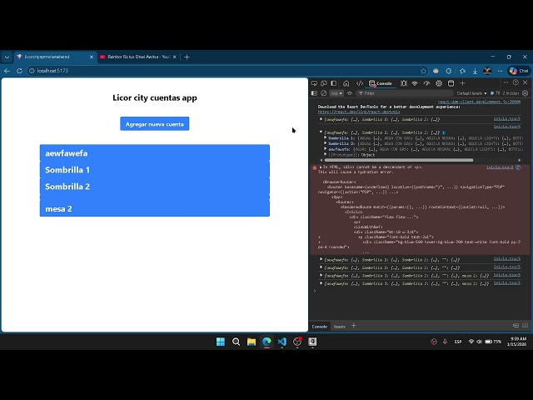The image size is (533, 400).
Task: Expand the Sombrilla 2 property
Action: (x=326, y=143)
